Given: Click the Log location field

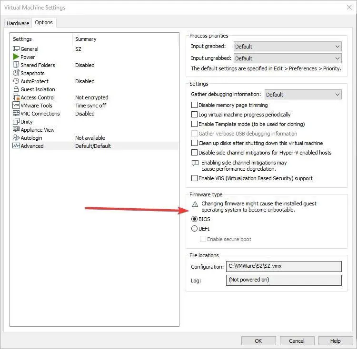Looking at the screenshot, I should tap(284, 280).
